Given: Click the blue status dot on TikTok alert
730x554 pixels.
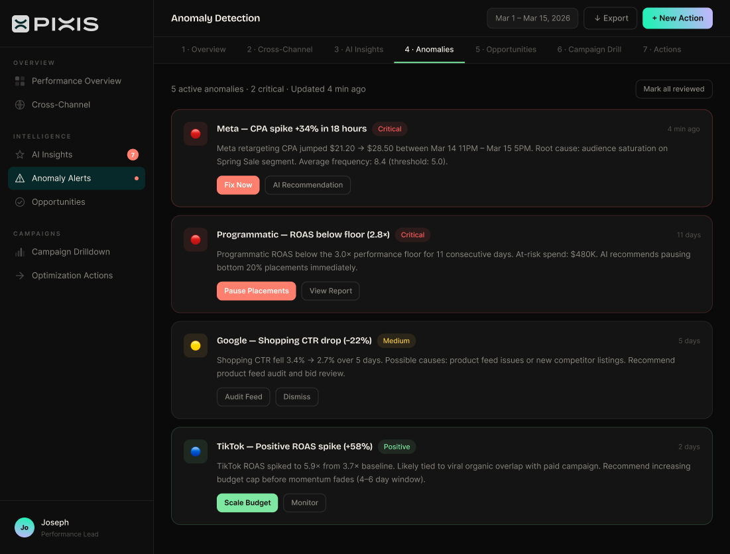Looking at the screenshot, I should click(x=196, y=451).
